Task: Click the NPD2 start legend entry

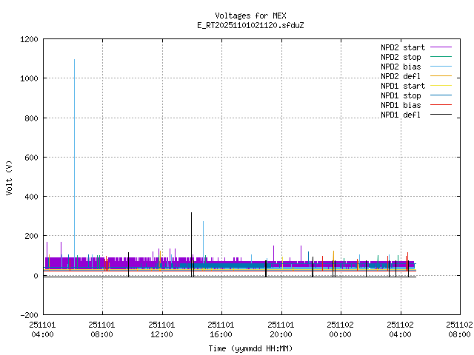Action: 399,47
